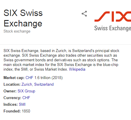Click the '1.6 trillion (2018)' value text

49,78
